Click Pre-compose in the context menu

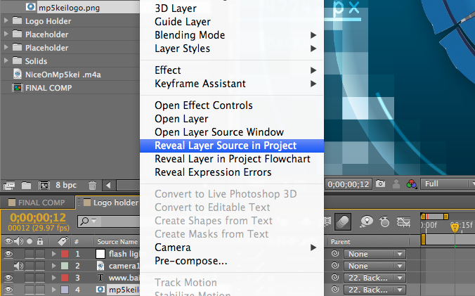tap(190, 261)
